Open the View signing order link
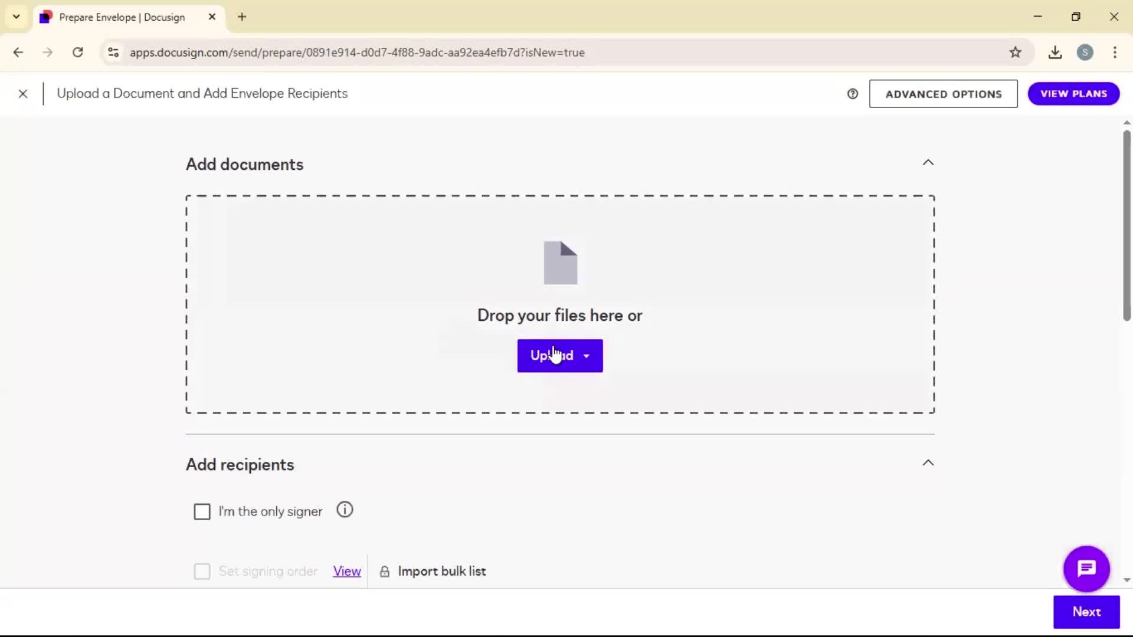 [347, 571]
